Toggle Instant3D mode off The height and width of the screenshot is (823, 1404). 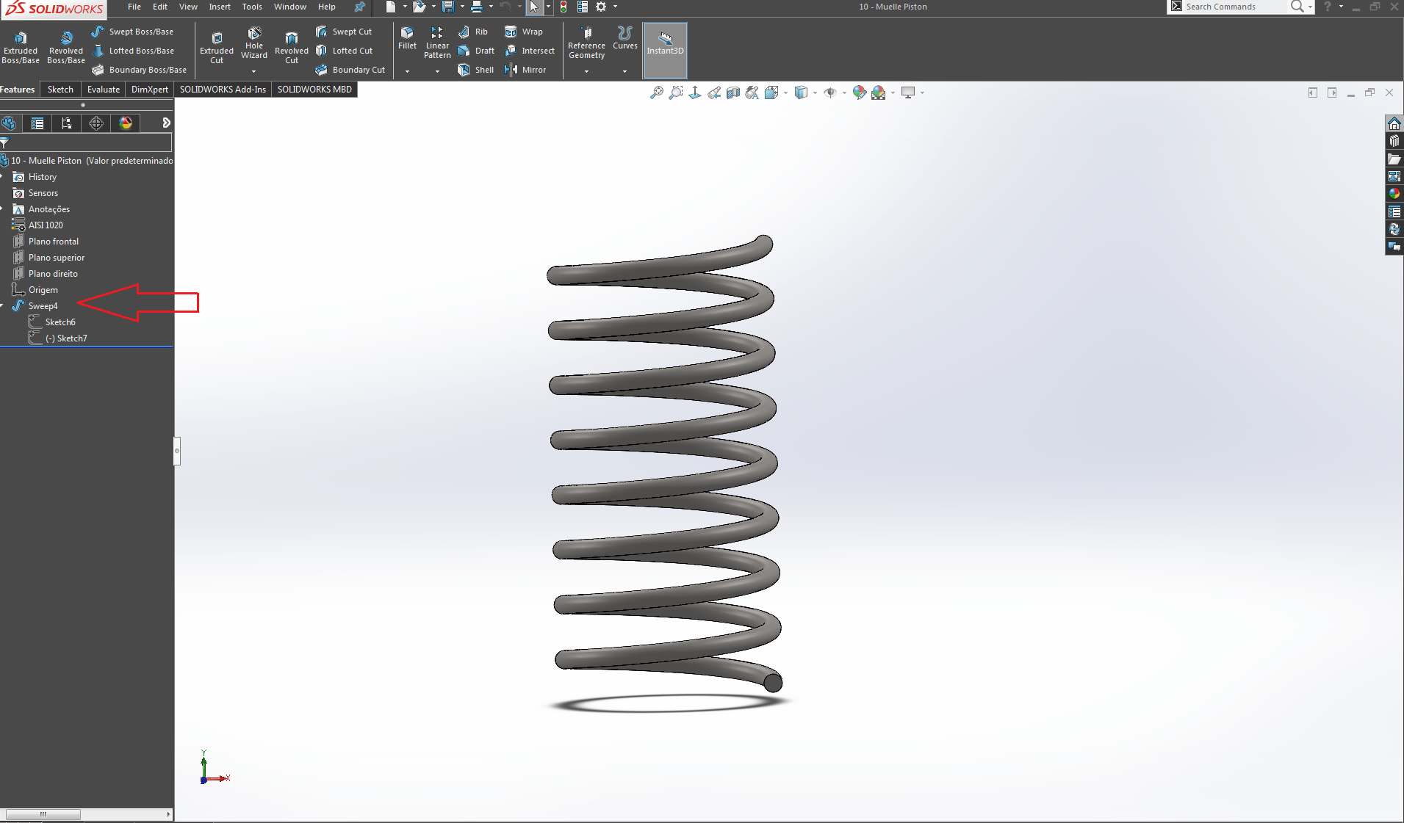tap(664, 44)
